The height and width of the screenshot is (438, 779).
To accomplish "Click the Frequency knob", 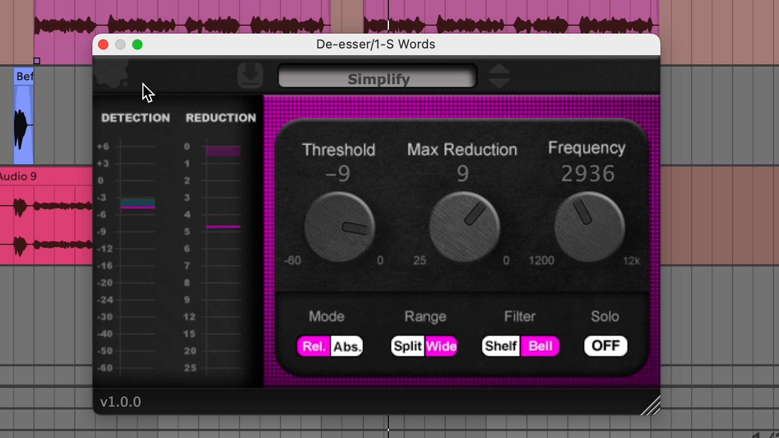I will tap(590, 227).
